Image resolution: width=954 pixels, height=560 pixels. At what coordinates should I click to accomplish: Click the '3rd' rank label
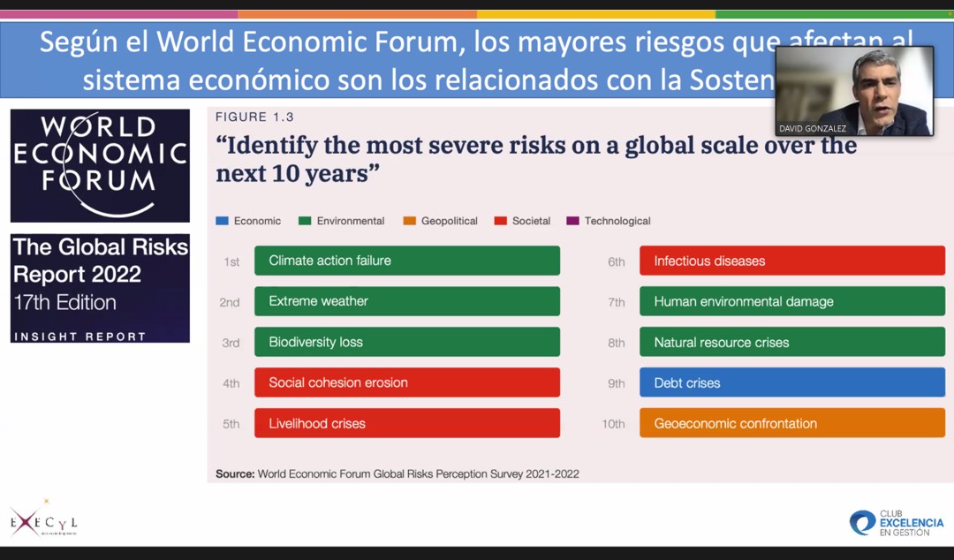tap(231, 343)
